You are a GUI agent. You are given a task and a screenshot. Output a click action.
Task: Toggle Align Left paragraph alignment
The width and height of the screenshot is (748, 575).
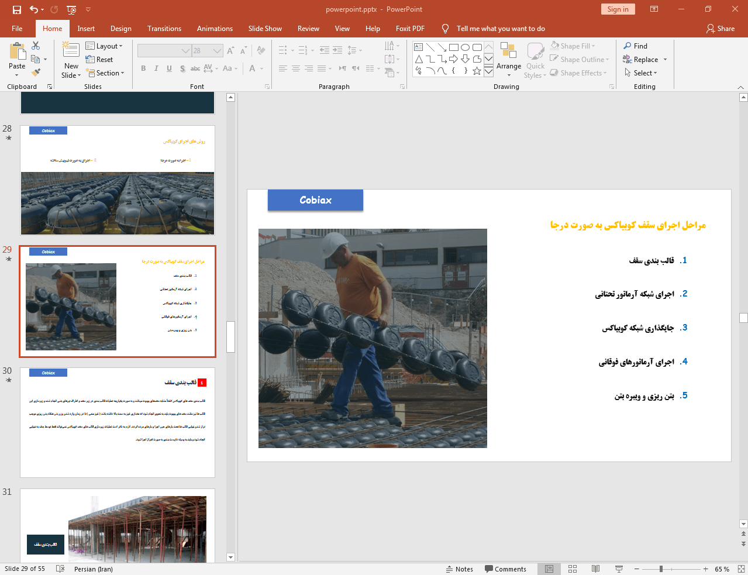pyautogui.click(x=282, y=68)
